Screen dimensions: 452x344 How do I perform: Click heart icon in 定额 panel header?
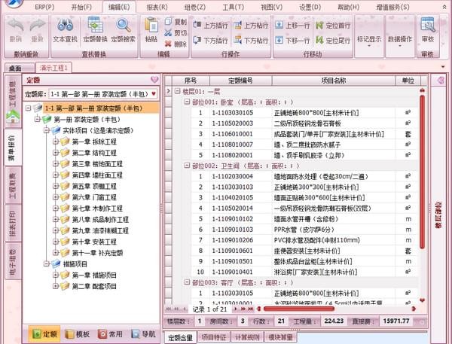154,80
